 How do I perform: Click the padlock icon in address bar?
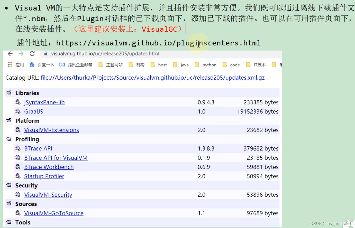pyautogui.click(x=46, y=54)
